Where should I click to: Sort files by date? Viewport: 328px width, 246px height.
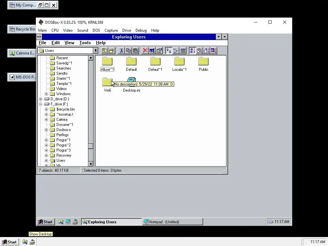pos(214,51)
